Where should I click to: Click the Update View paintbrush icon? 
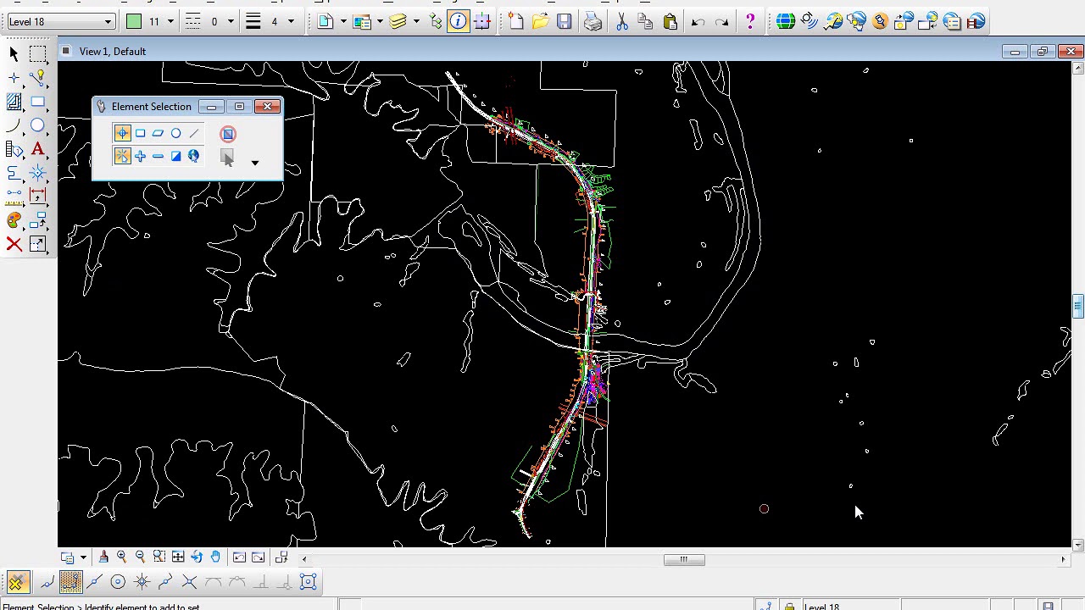point(103,557)
